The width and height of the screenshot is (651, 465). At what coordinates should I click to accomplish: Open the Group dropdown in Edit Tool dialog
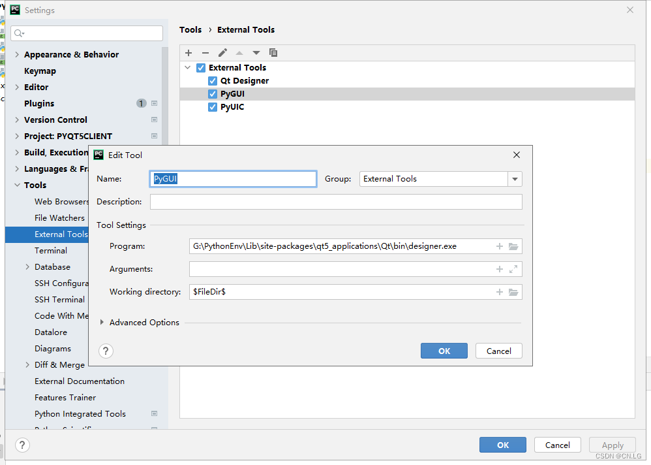click(515, 178)
